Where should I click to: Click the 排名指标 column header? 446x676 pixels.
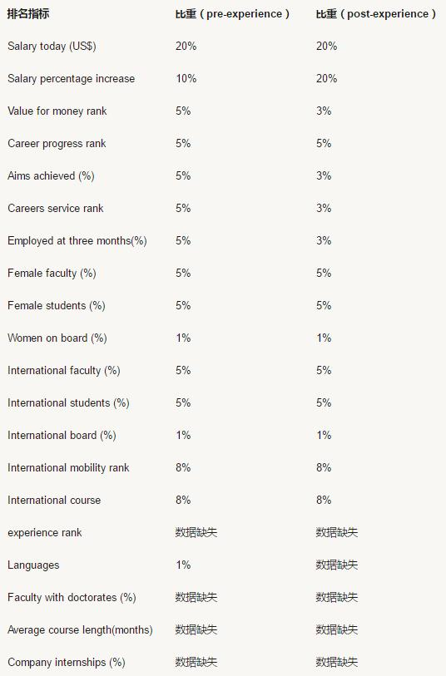click(x=28, y=14)
